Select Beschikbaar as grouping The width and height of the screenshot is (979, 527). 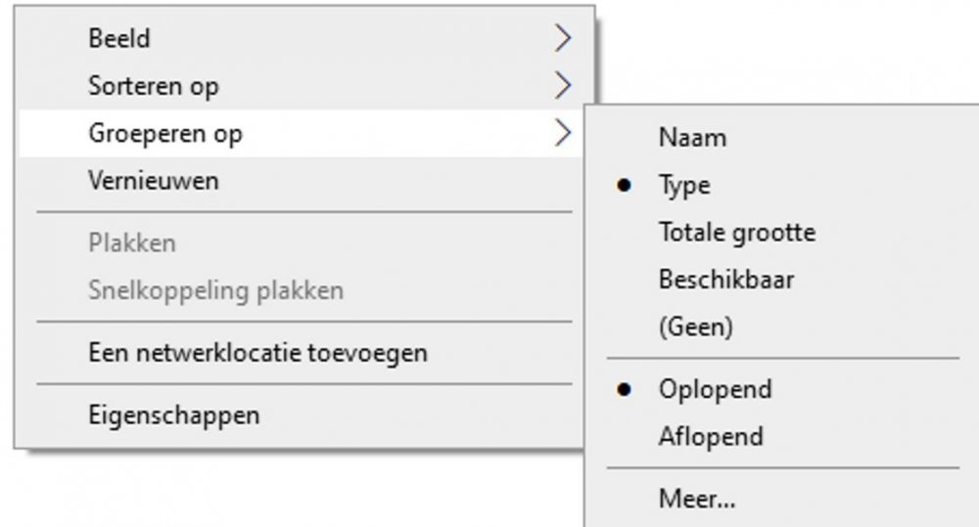click(x=725, y=280)
